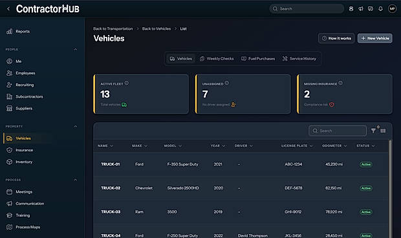
Task: Open Meetings calendar icon
Action: click(10, 191)
